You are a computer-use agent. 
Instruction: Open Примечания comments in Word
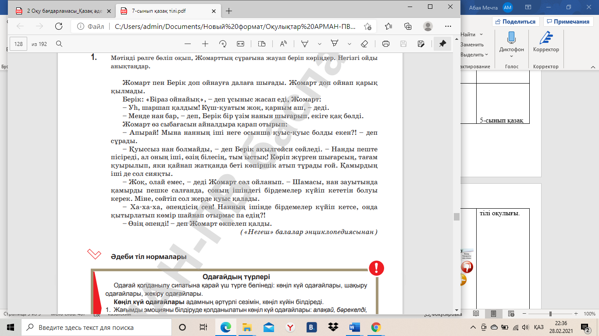pos(568,21)
